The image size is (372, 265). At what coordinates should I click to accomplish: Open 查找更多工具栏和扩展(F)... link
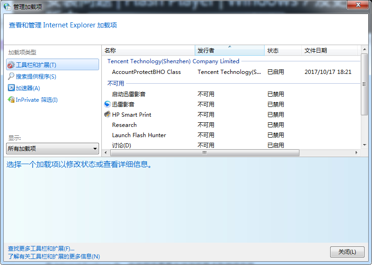[x=41, y=248]
